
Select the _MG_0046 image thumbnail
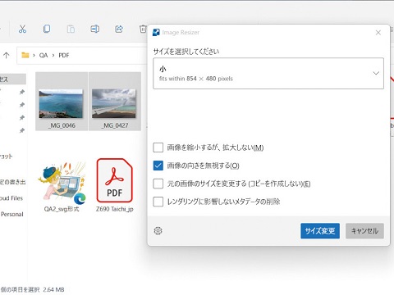62,102
